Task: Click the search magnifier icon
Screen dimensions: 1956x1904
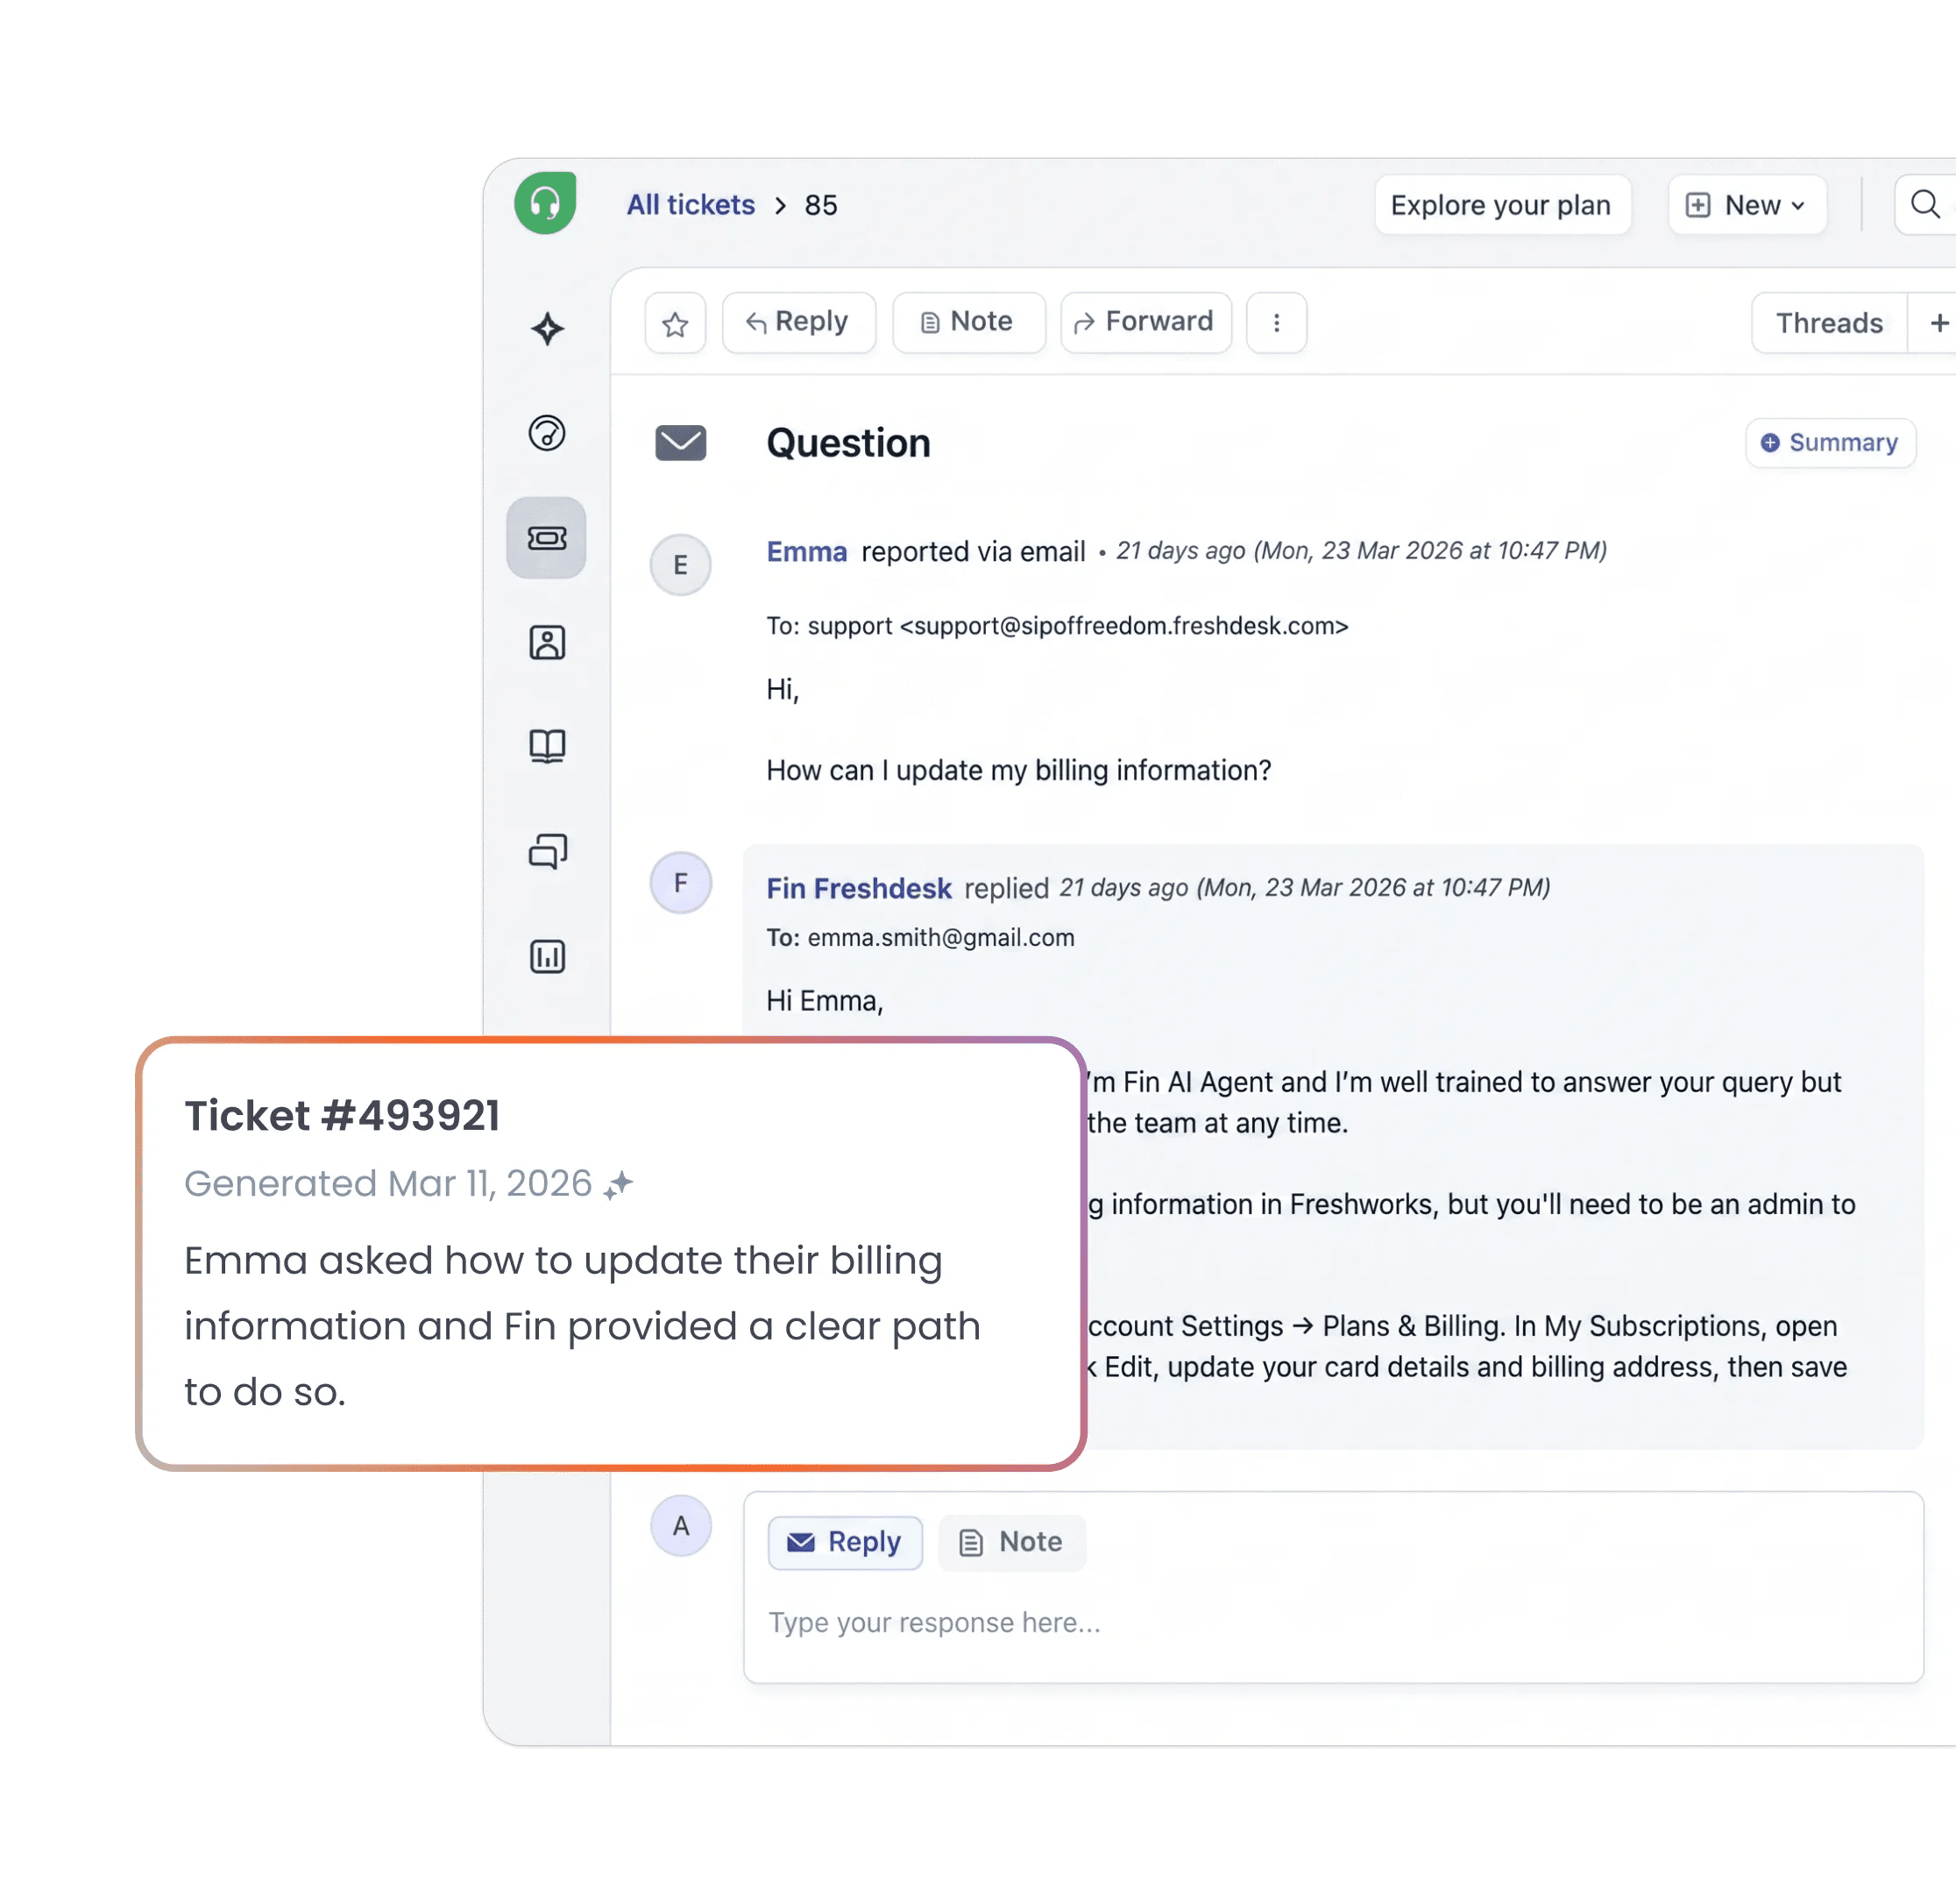Action: 1925,205
